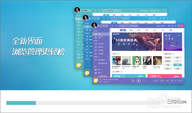Open settings gear in purple window header

(172, 26)
